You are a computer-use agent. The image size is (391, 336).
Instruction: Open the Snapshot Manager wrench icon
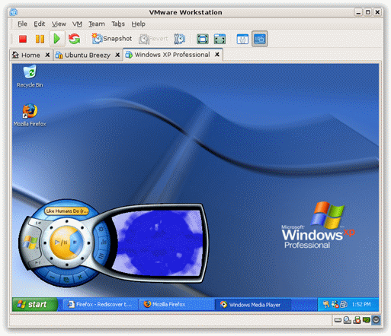(179, 39)
